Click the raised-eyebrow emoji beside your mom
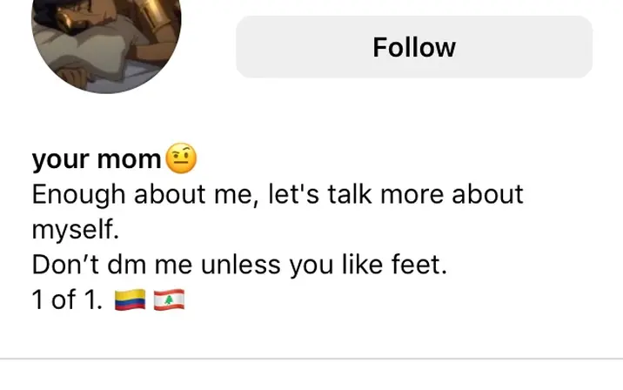 [x=181, y=158]
